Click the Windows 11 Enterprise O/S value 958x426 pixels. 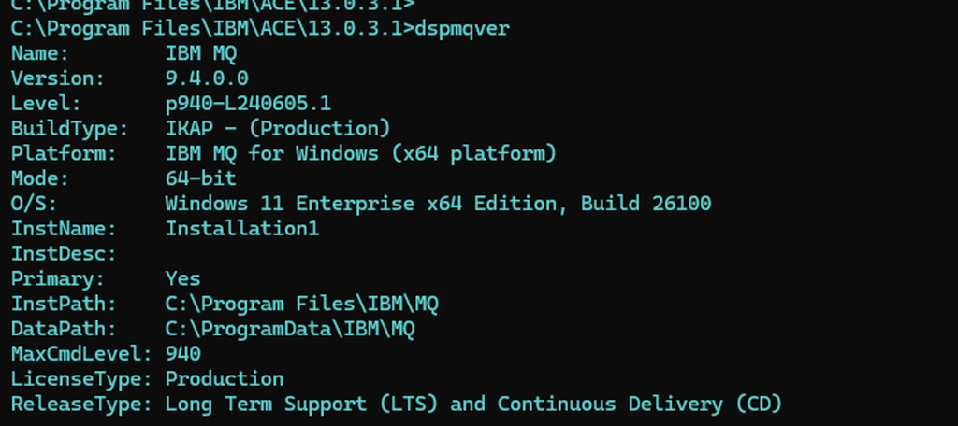(x=438, y=204)
